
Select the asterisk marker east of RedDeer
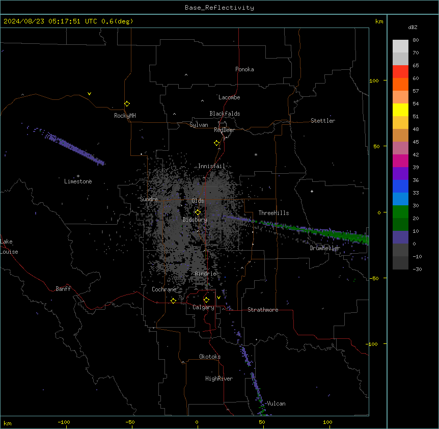(x=256, y=154)
